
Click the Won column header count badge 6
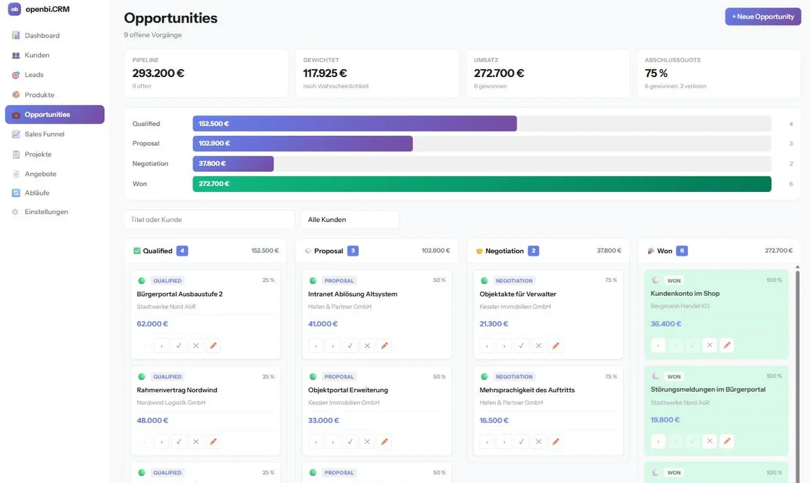click(682, 251)
